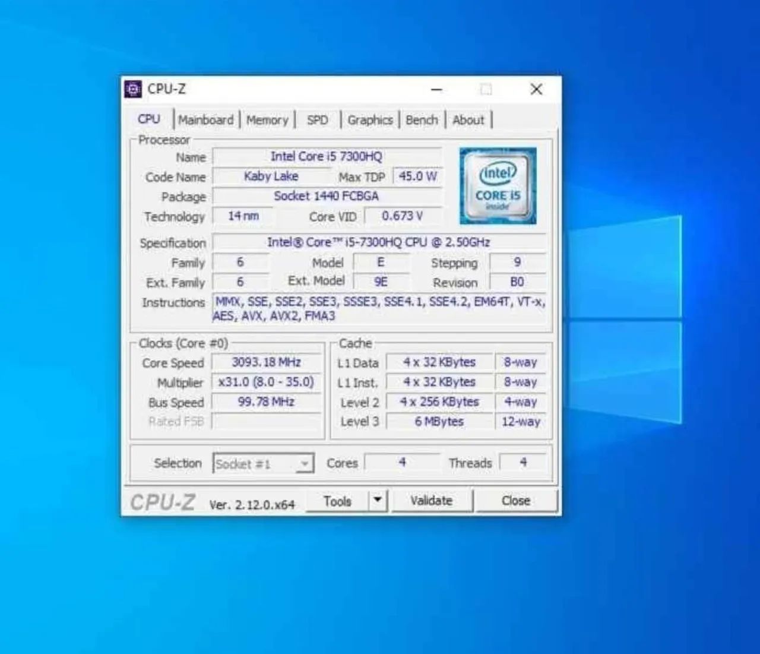Click the L1 Inst. value '4 x 32 KBytes'
Image resolution: width=760 pixels, height=654 pixels.
click(440, 382)
